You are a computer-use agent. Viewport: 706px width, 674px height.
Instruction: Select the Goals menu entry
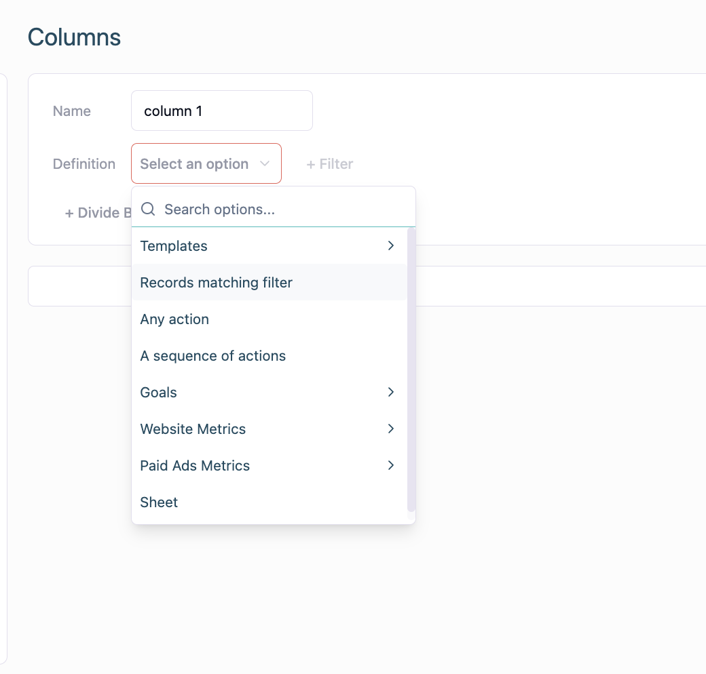coord(159,393)
